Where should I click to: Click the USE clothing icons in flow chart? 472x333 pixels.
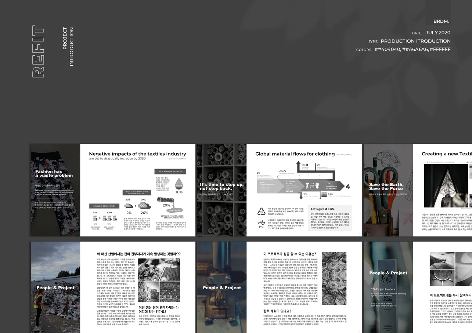pyautogui.click(x=312, y=186)
